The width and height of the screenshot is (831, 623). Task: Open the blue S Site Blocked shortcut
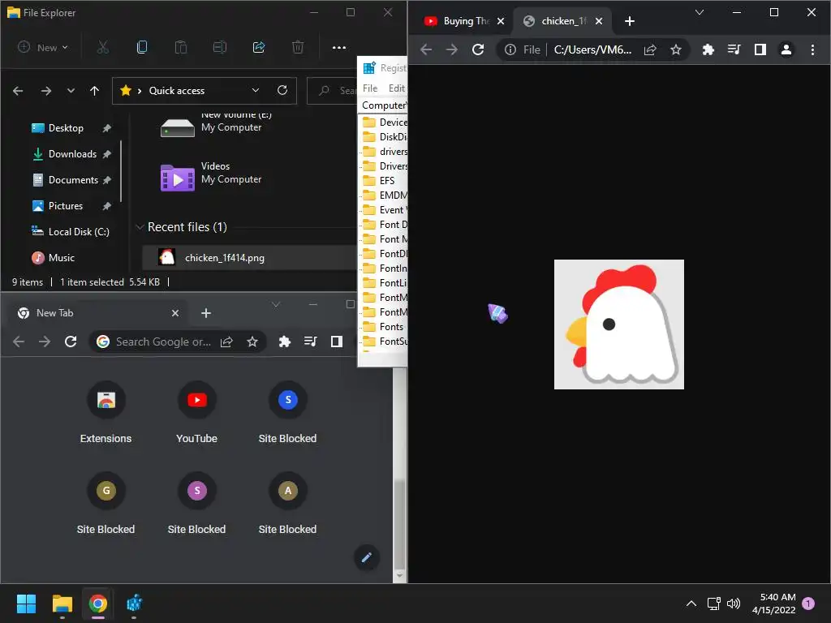[x=288, y=415]
